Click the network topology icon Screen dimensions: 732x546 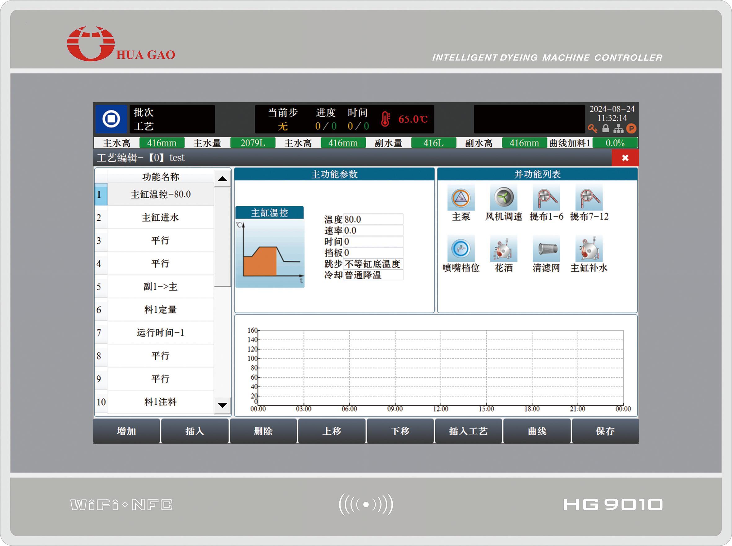618,129
